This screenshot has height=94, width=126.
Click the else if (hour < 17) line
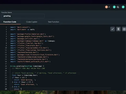[x=22, y=82]
